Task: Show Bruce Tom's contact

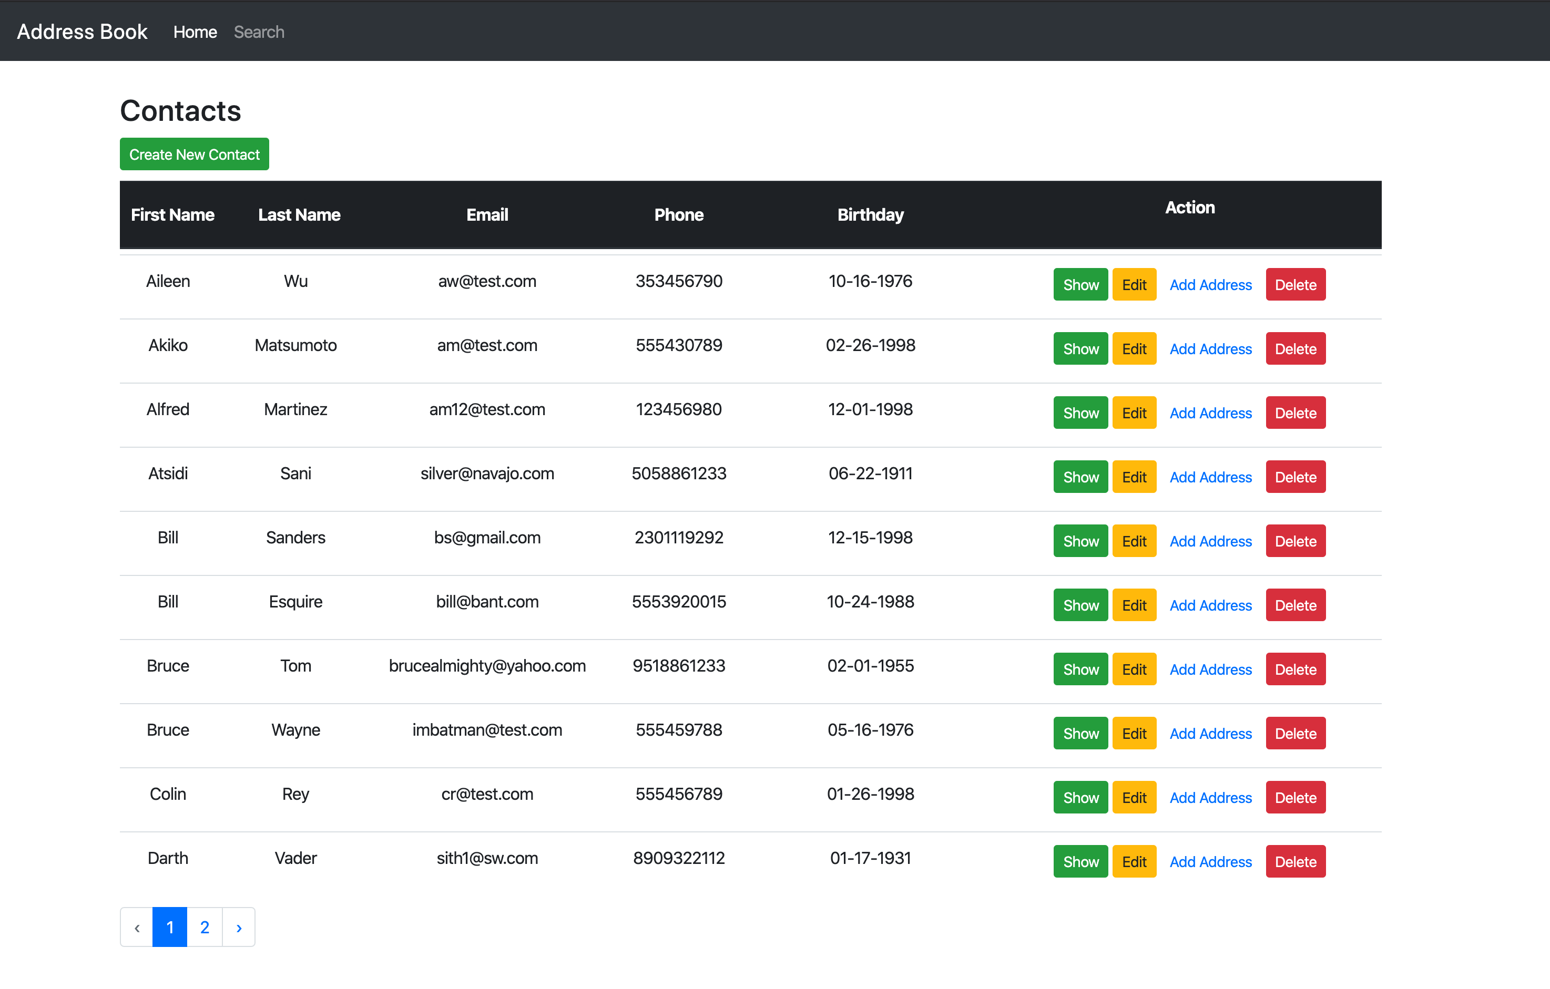Action: (x=1081, y=669)
